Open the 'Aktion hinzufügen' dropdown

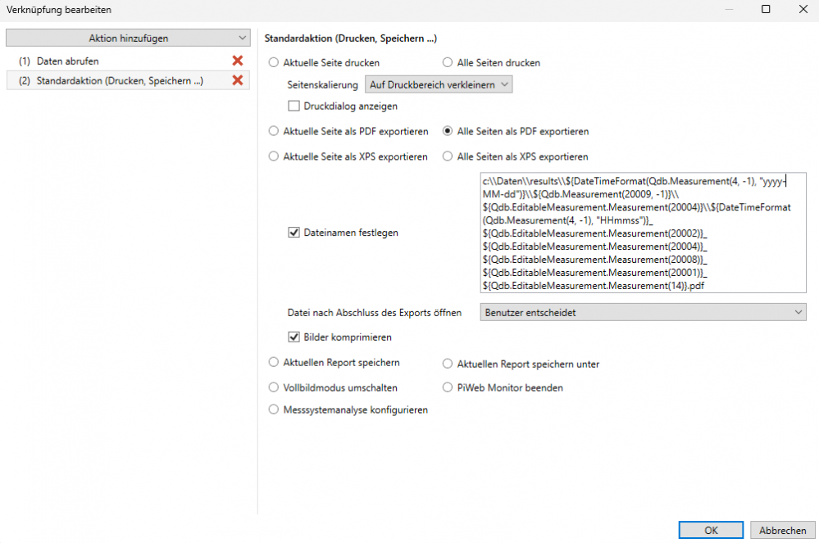point(127,38)
